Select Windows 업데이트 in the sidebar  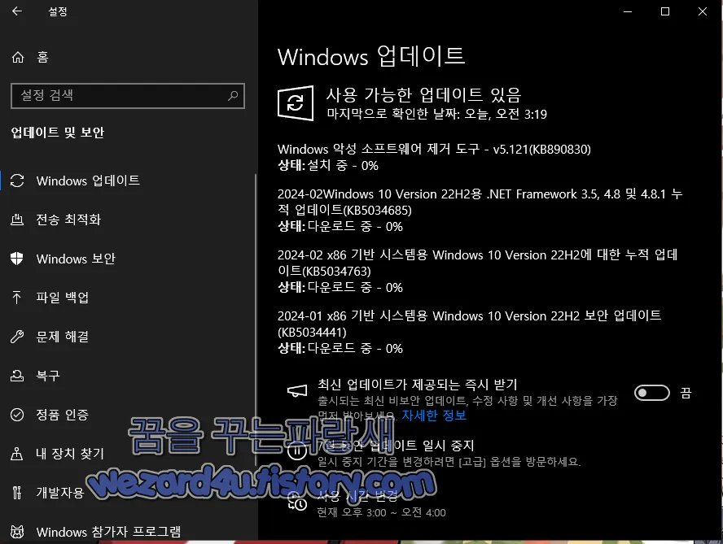coord(87,181)
